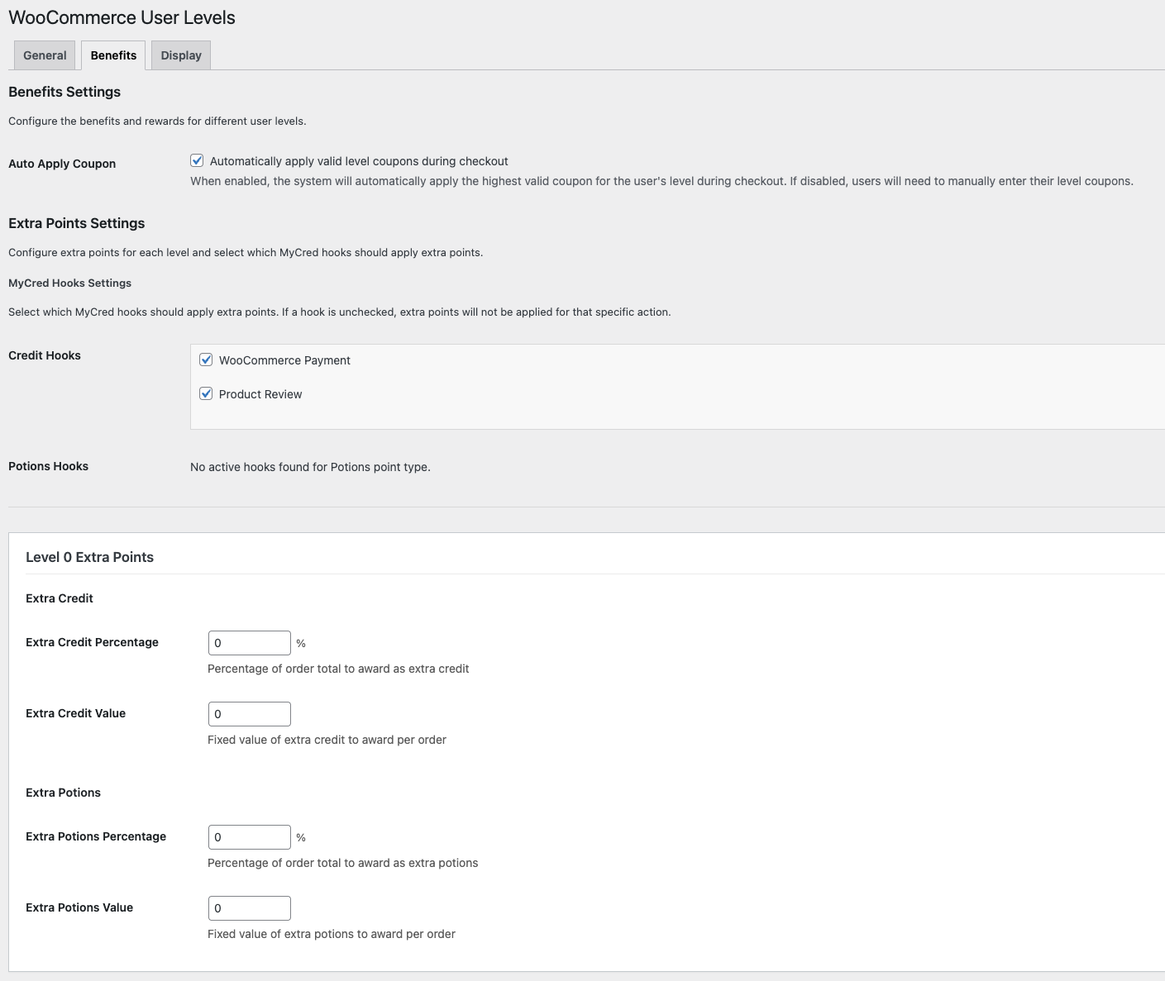
Task: Click the WooCommerce User Levels page title
Action: 122,17
